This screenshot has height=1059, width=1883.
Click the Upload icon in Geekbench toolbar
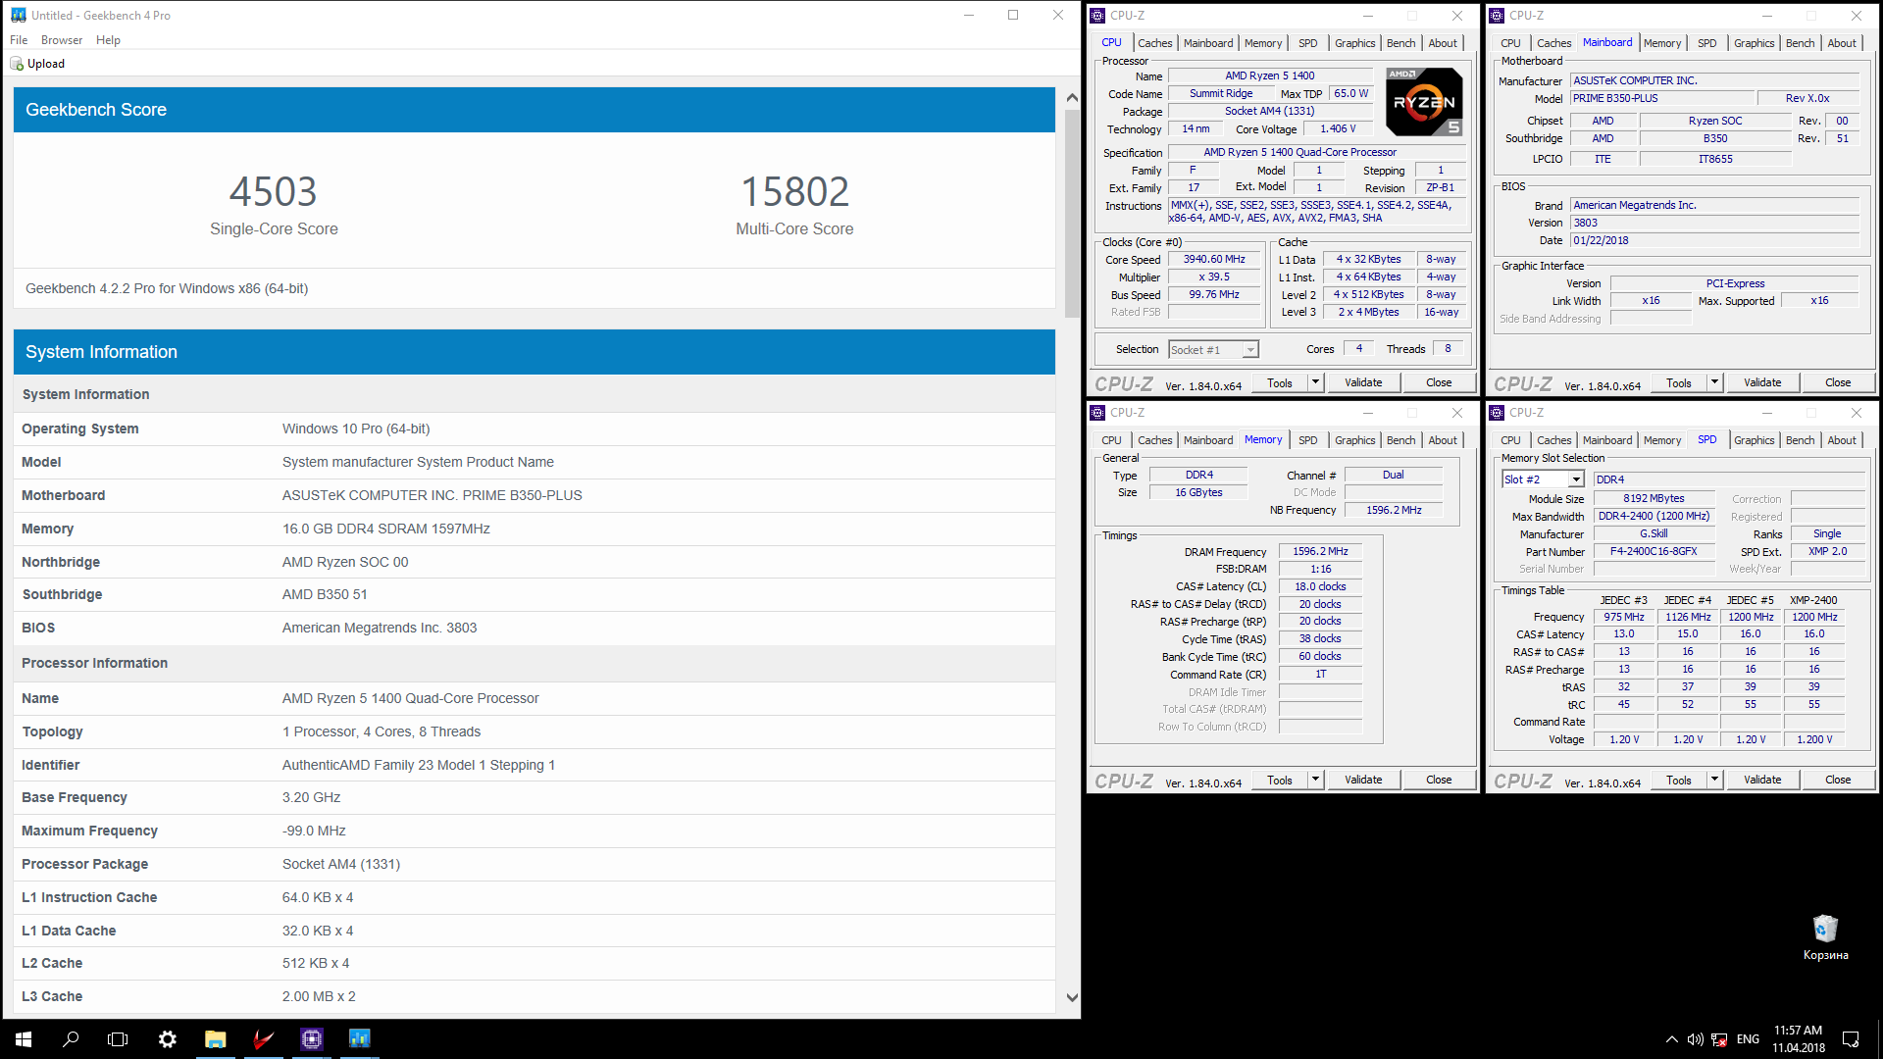pyautogui.click(x=17, y=64)
